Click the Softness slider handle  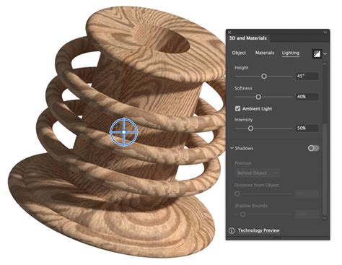(258, 97)
